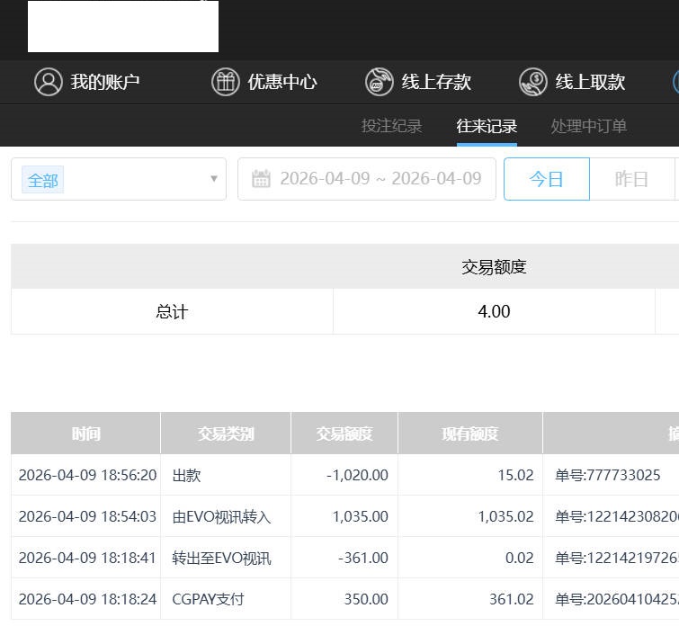Click the dropdown arrow beside 全部
This screenshot has height=635, width=679.
point(214,179)
